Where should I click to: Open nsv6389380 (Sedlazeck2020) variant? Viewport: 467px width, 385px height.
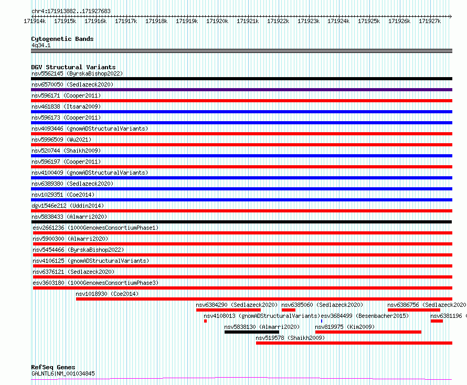pyautogui.click(x=72, y=184)
